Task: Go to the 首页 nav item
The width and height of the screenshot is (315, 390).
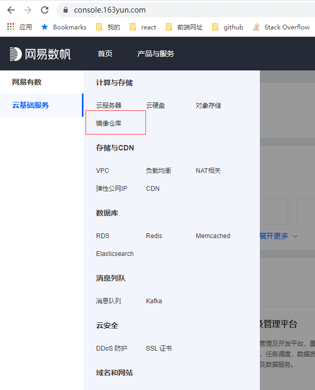Action: click(x=105, y=54)
